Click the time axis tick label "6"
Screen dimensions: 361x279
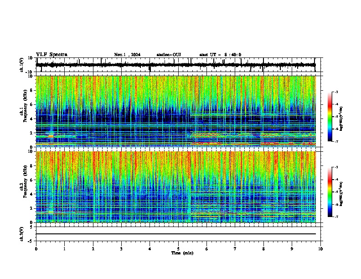[206, 249]
